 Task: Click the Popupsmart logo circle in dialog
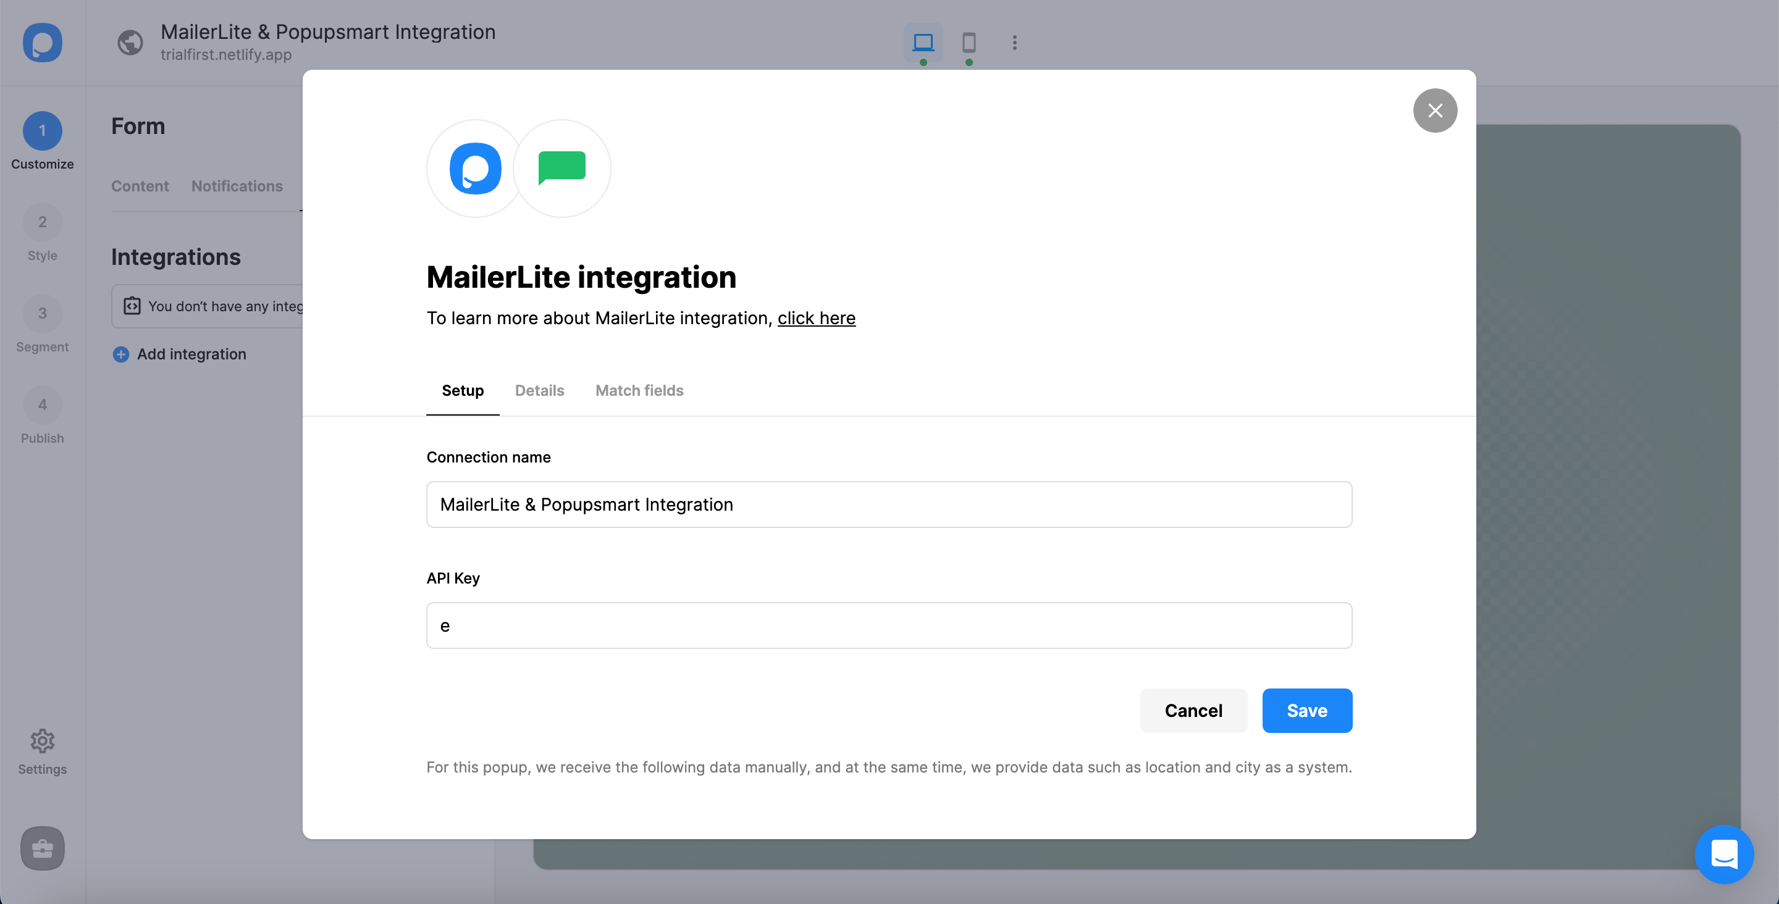(x=475, y=169)
